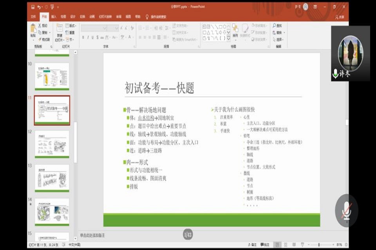Click the Shape Effects (形状效果) button

[x=259, y=39]
